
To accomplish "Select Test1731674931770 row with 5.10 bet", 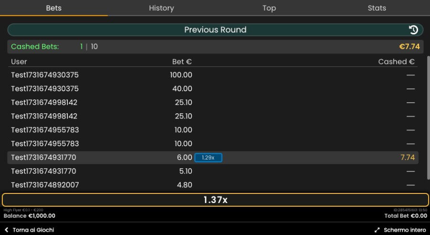I will (213, 171).
